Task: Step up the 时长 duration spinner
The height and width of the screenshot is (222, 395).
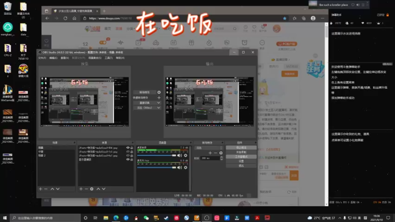Action: pyautogui.click(x=221, y=157)
